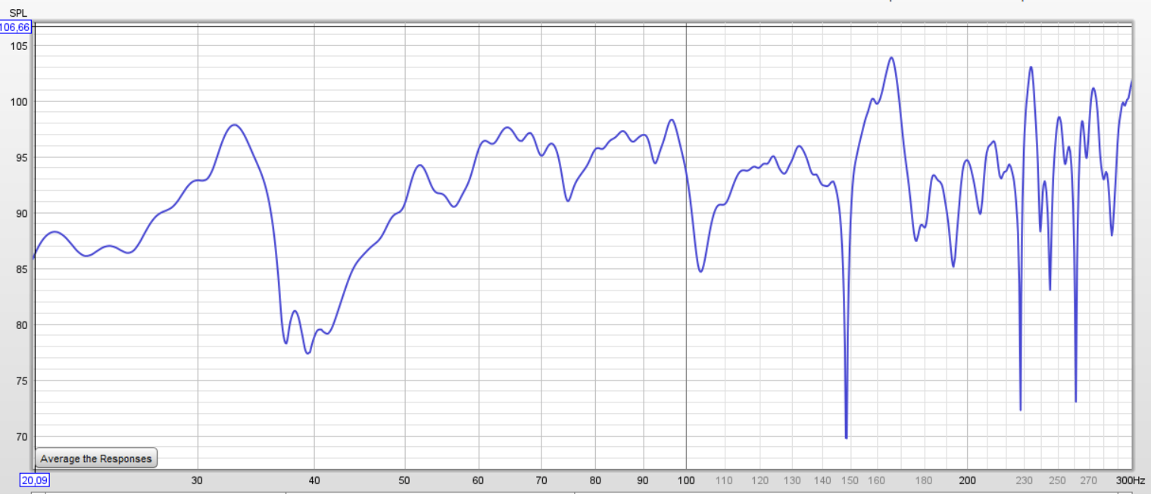Click the 180 Hz frequency label

[x=924, y=480]
